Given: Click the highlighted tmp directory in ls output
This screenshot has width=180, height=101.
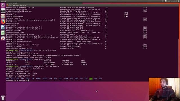Looking at the screenshot, I should click(x=91, y=79).
